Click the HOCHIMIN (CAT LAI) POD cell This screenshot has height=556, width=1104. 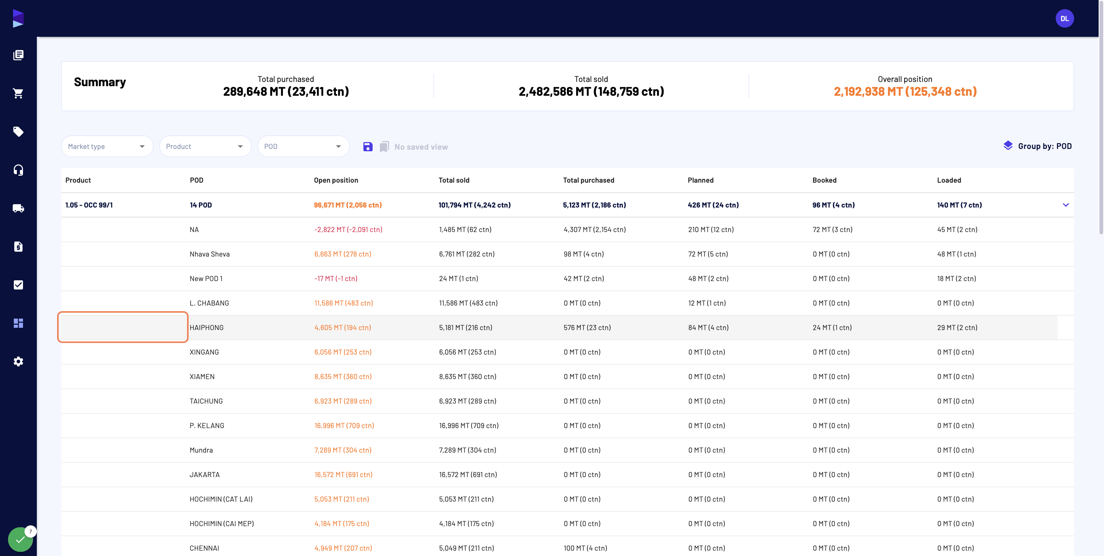tap(221, 499)
